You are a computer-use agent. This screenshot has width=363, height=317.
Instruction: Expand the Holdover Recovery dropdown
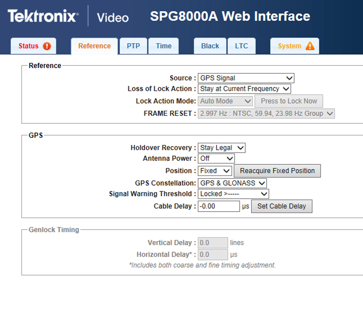221,148
